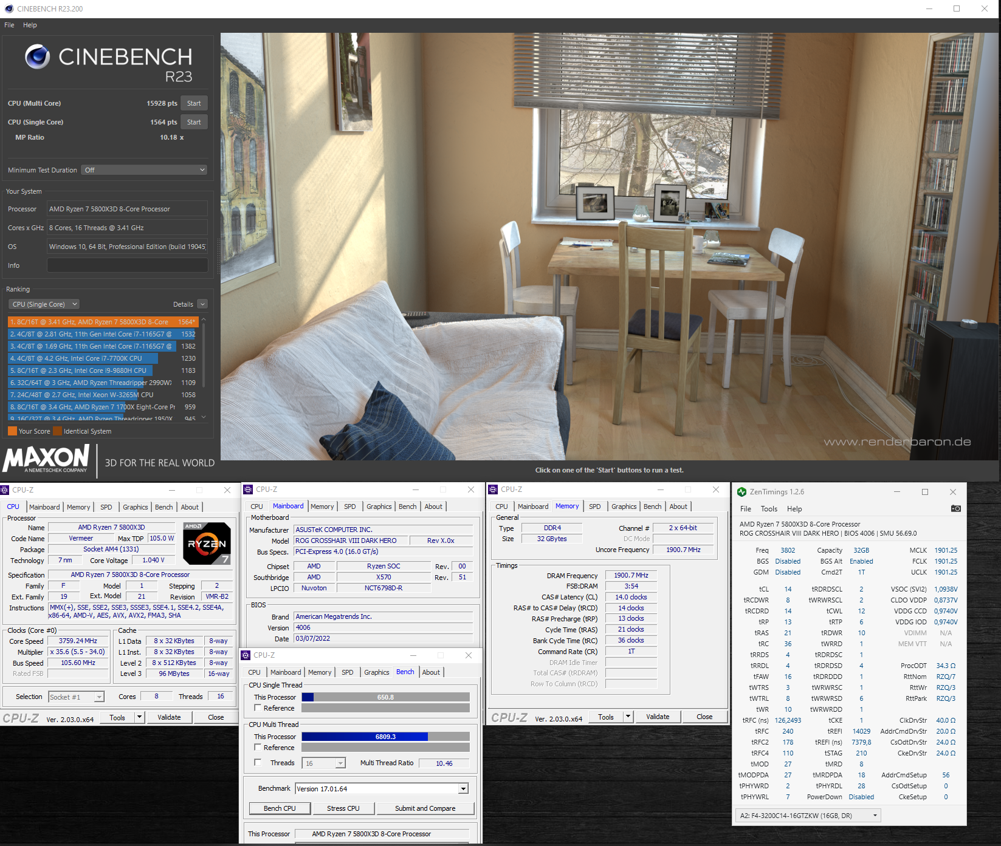Click the Stress CPU button
Image resolution: width=1001 pixels, height=846 pixels.
click(343, 808)
